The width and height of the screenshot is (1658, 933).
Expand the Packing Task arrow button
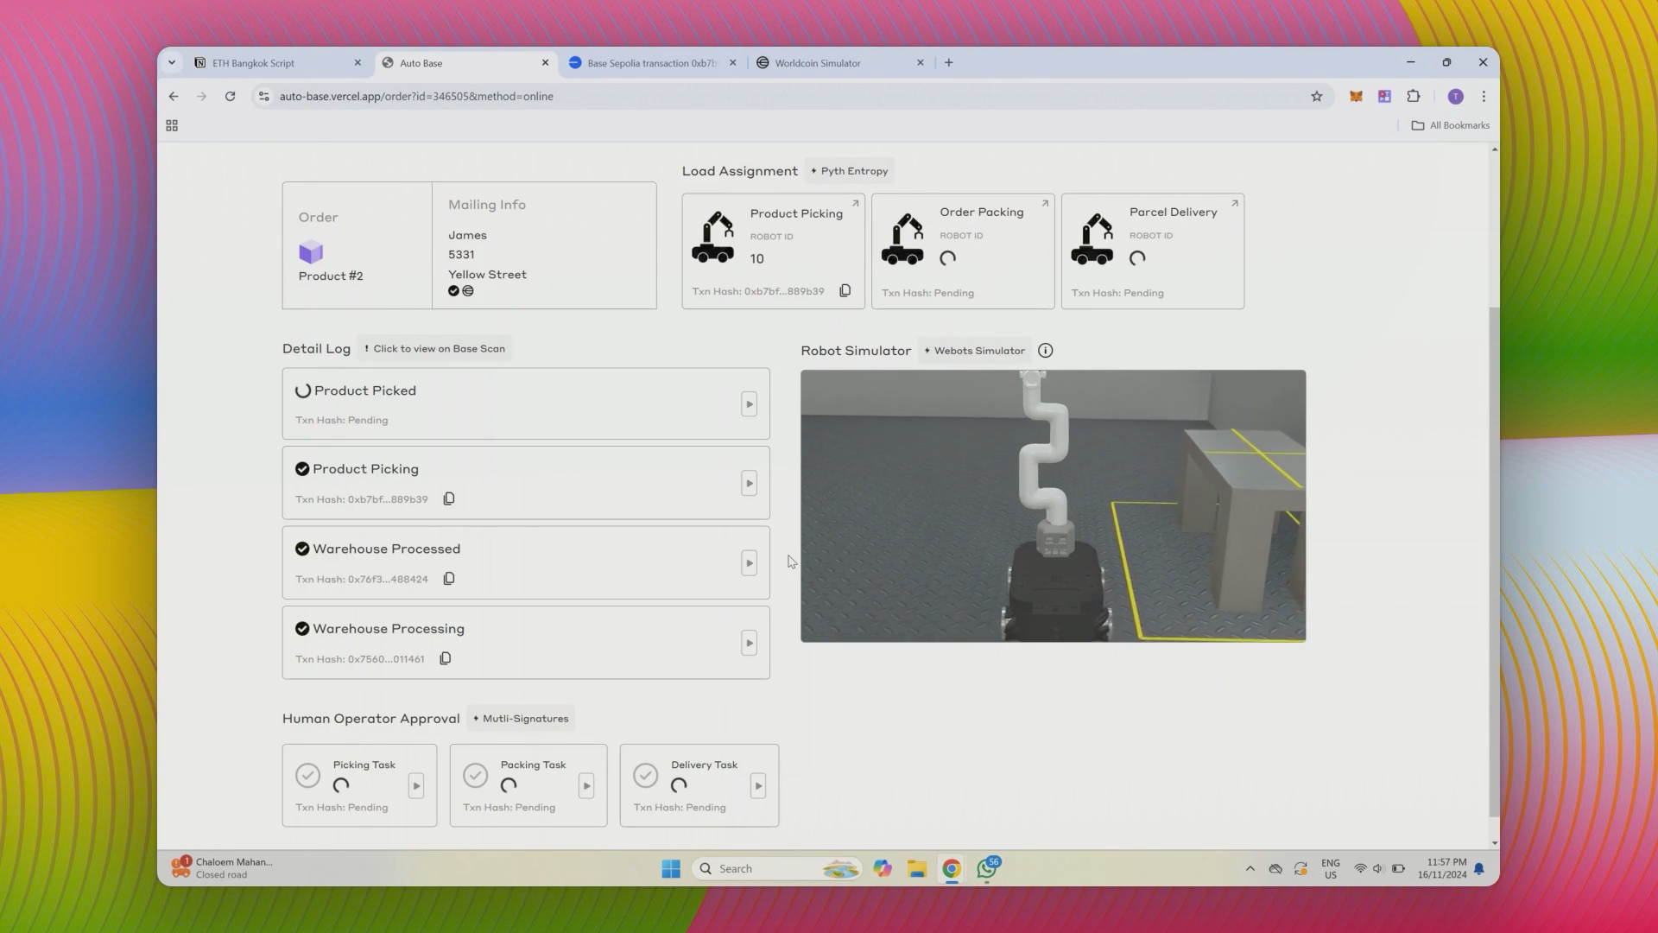tap(586, 786)
